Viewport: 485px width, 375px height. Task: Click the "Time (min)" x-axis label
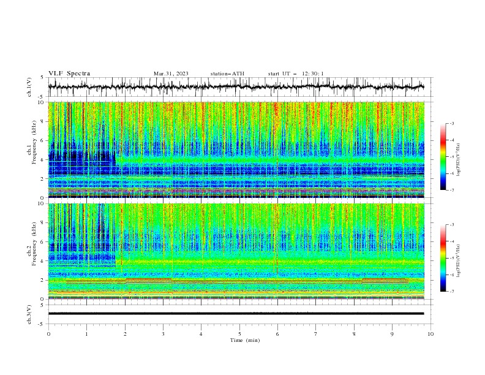click(245, 340)
